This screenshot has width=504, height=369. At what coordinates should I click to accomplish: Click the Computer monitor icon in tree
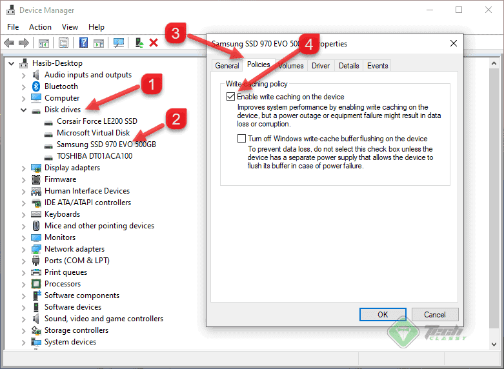pyautogui.click(x=36, y=97)
